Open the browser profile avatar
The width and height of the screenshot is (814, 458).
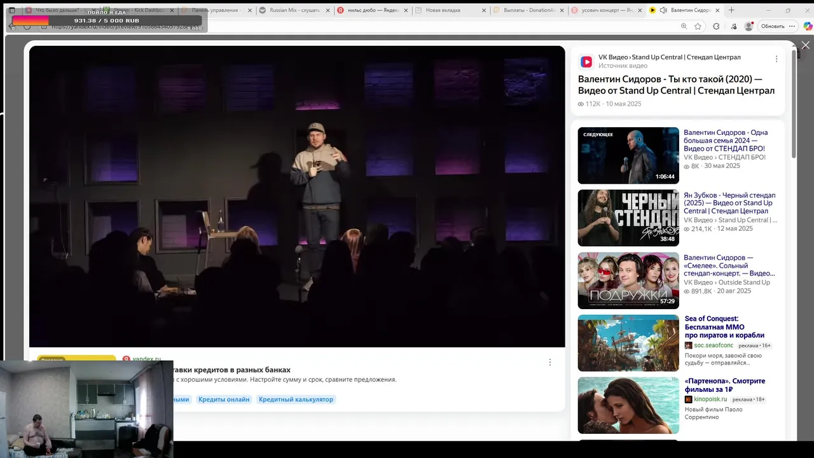(x=748, y=26)
